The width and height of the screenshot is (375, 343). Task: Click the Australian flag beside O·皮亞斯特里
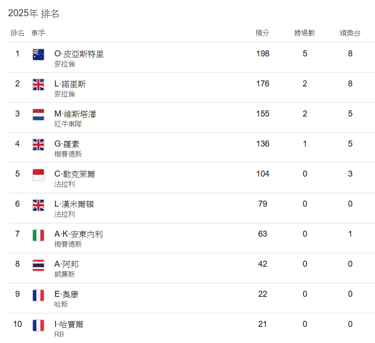click(x=38, y=55)
